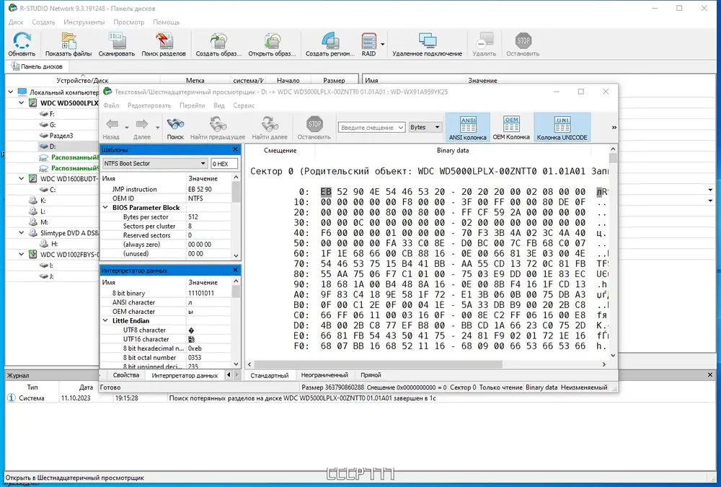The width and height of the screenshot is (721, 487).
Task: Close the Шаблоны panel
Action: [x=236, y=149]
